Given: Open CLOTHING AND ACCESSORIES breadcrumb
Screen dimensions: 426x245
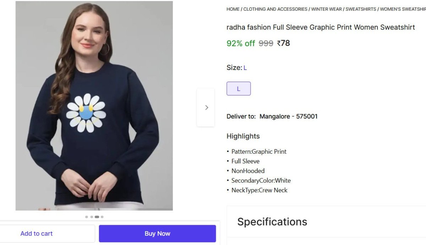Looking at the screenshot, I should coord(275,9).
